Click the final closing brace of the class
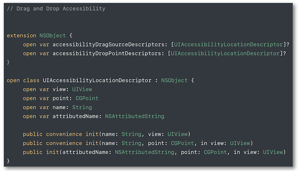Image resolution: width=300 pixels, height=171 pixels. tap(8, 161)
